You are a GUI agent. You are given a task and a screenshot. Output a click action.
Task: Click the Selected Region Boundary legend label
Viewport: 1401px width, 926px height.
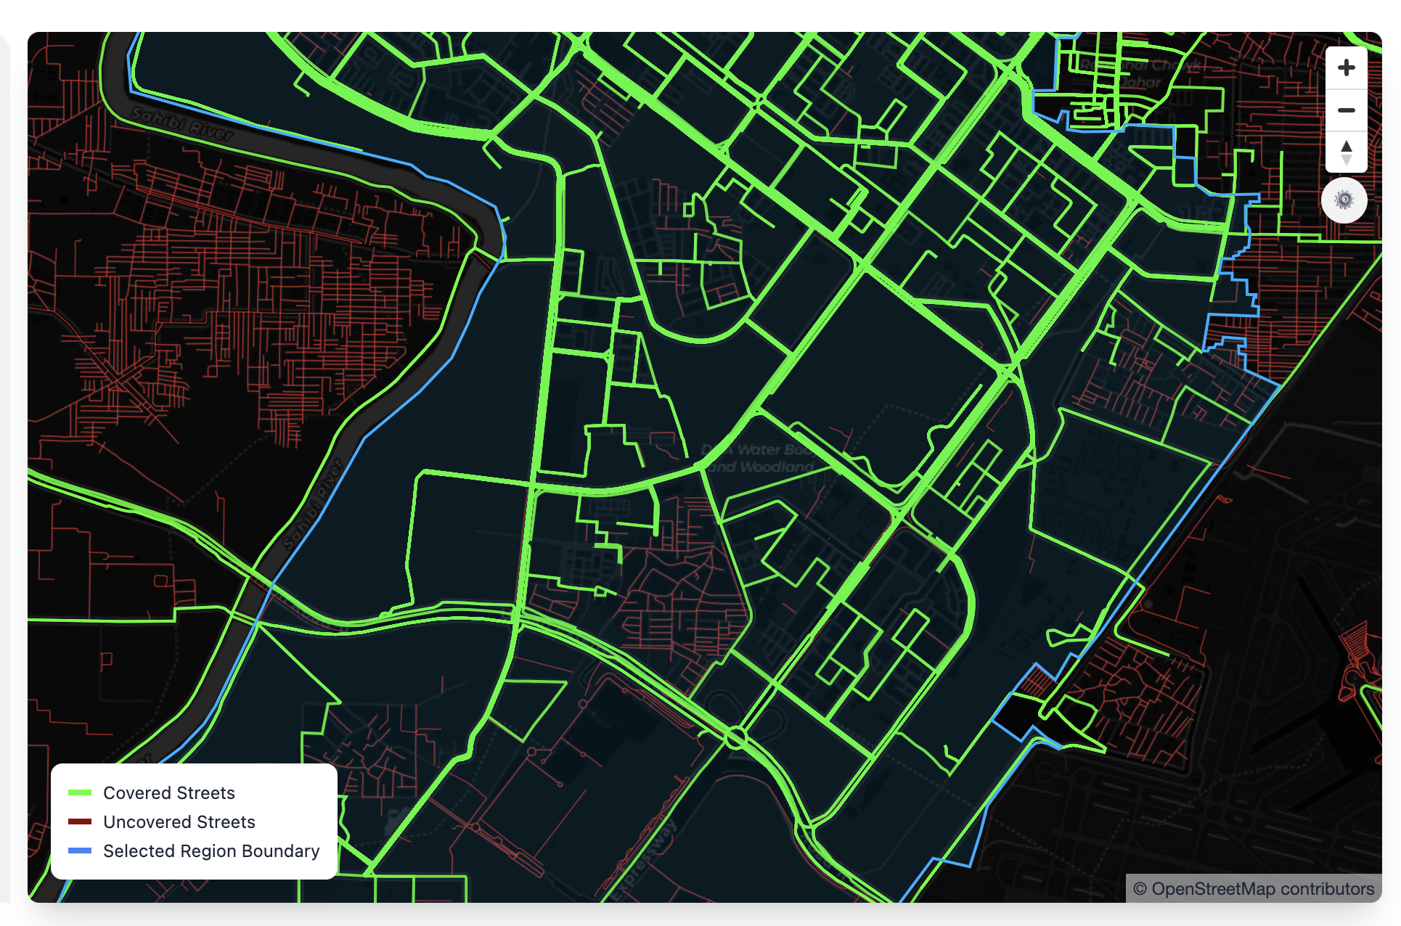point(211,851)
